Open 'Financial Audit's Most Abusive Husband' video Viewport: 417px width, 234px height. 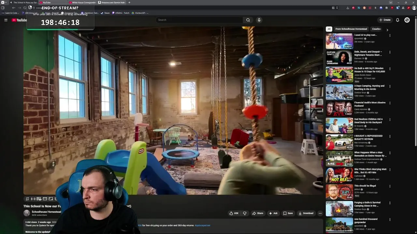click(x=370, y=104)
